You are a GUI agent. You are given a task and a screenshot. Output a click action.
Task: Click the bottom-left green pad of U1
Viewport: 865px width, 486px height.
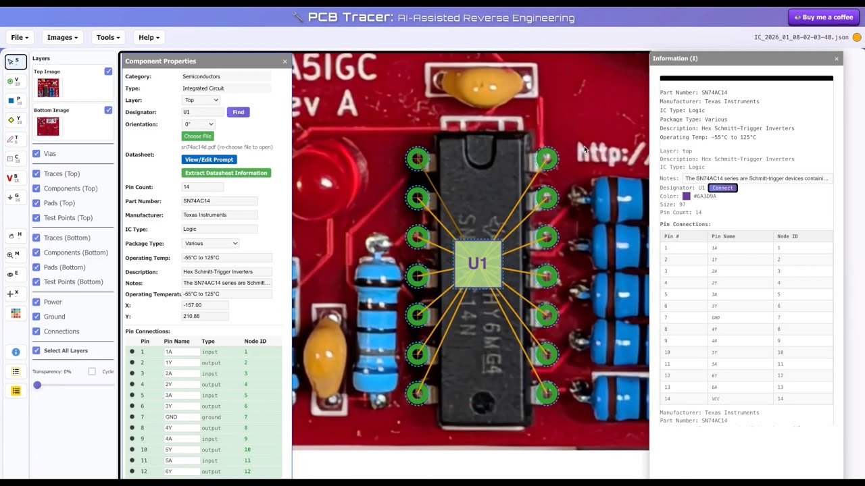coord(418,393)
